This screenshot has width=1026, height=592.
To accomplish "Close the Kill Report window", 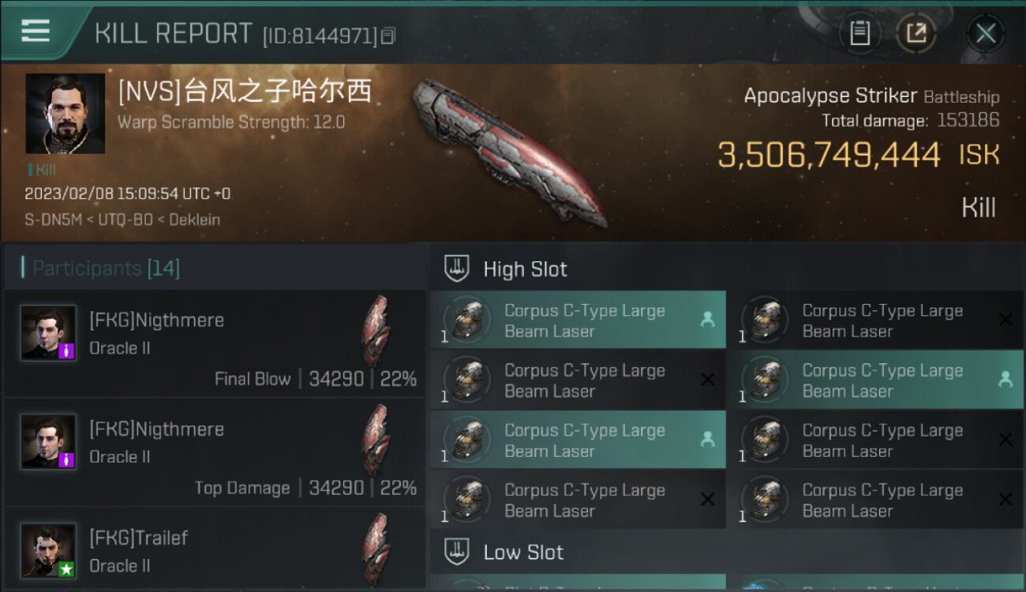I will [986, 33].
